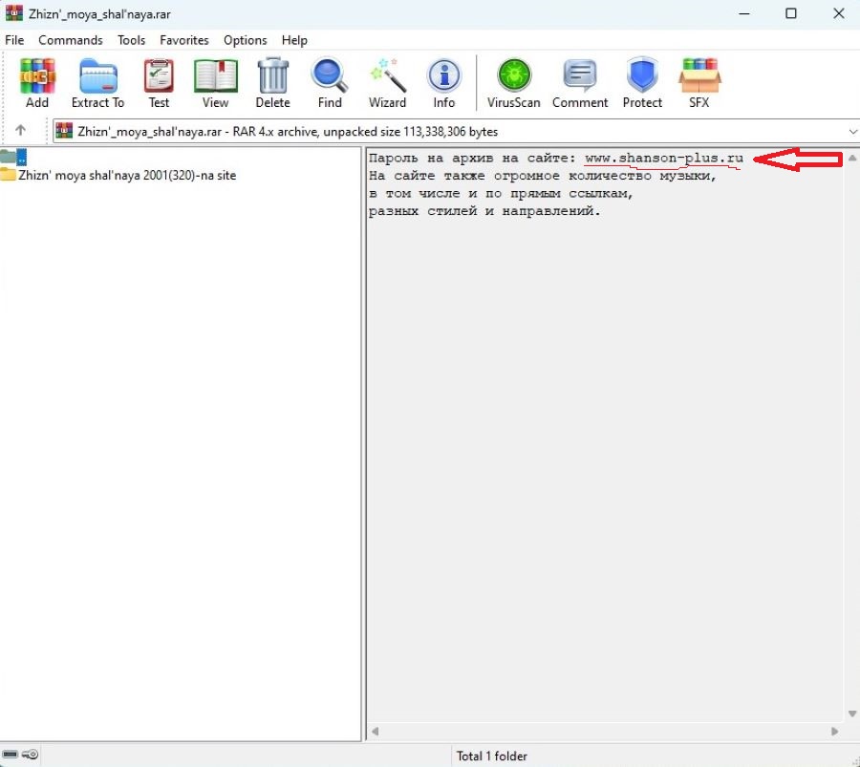Click the text 'Пароль на архив на сайте:'
The width and height of the screenshot is (860, 767).
[x=472, y=158]
